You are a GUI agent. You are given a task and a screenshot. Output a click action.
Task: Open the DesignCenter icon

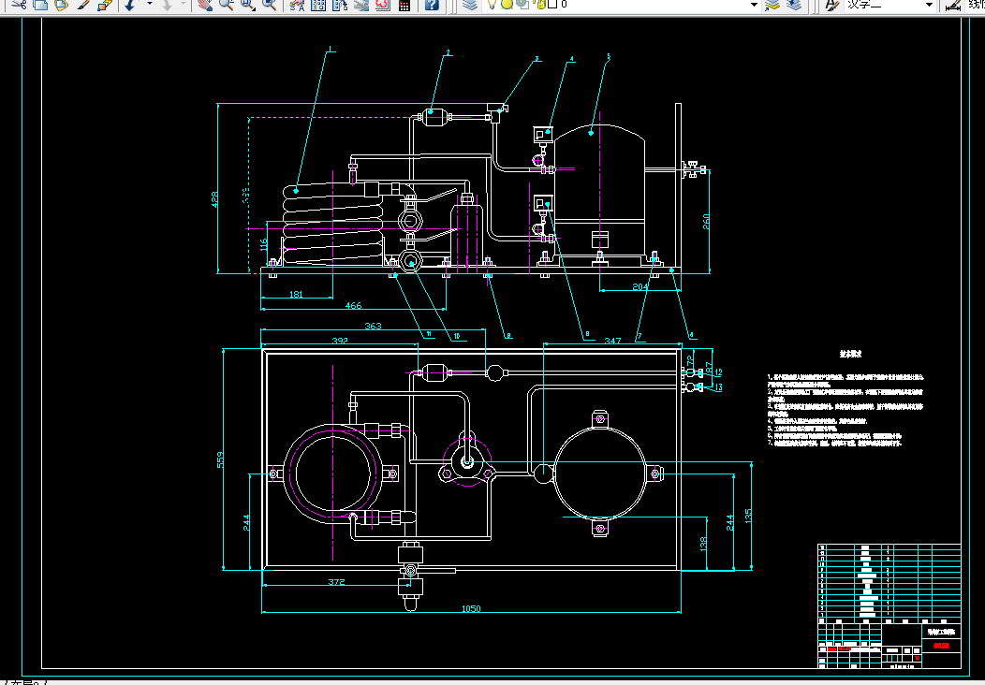pyautogui.click(x=318, y=5)
